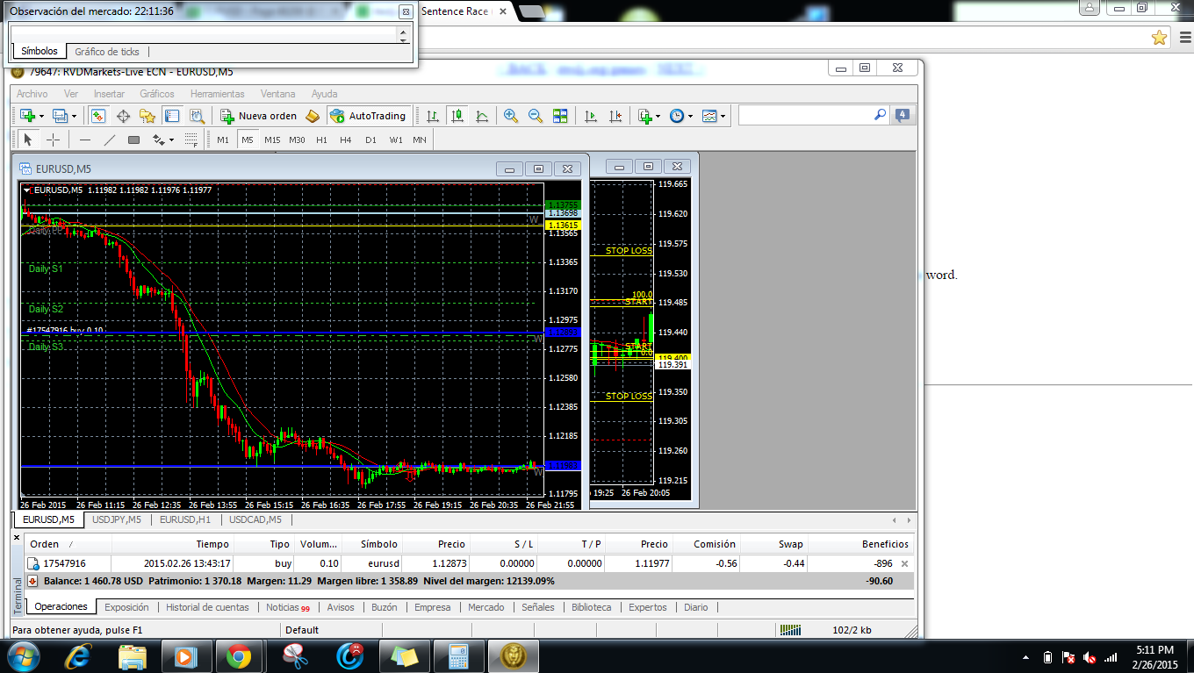This screenshot has height=673, width=1194.
Task: Select the Crosshair tool
Action: (53, 140)
